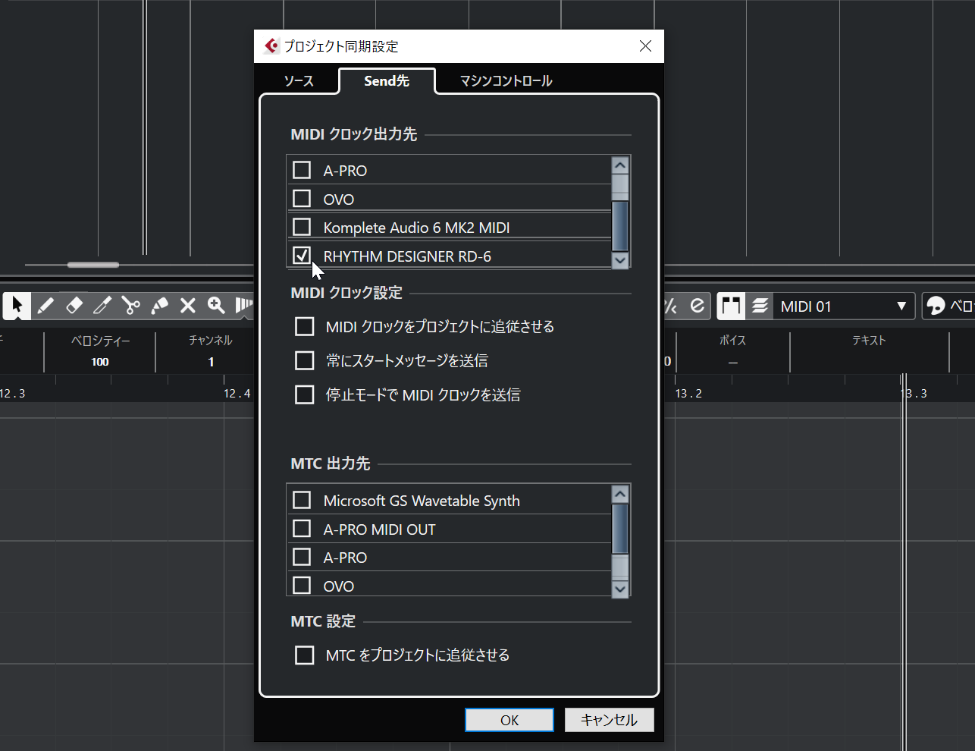Image resolution: width=975 pixels, height=751 pixels.
Task: Click ruler position 13.2
Action: click(688, 394)
